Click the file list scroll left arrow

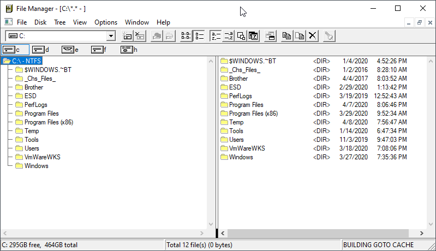click(223, 233)
